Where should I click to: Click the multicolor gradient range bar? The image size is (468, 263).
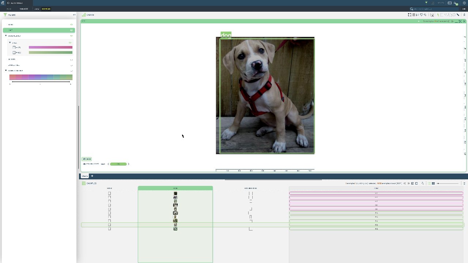pos(41,77)
